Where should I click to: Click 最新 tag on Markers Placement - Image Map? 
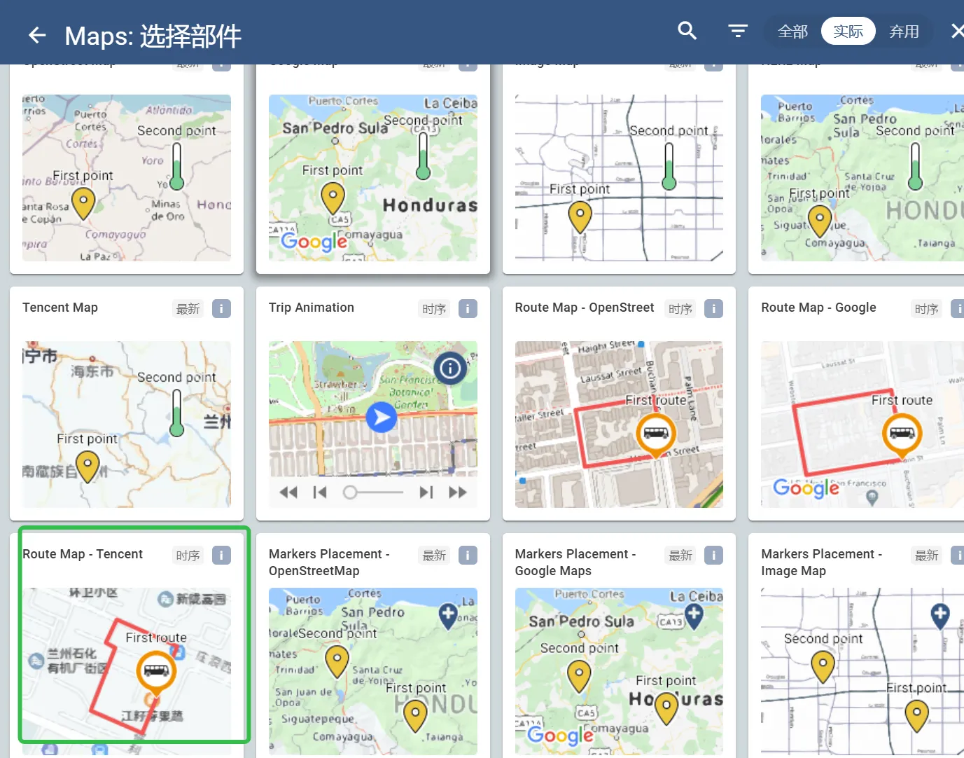point(926,556)
